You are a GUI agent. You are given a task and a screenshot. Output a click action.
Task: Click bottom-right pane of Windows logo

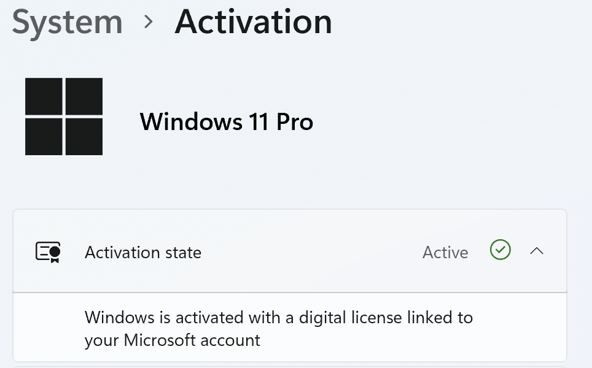84,137
